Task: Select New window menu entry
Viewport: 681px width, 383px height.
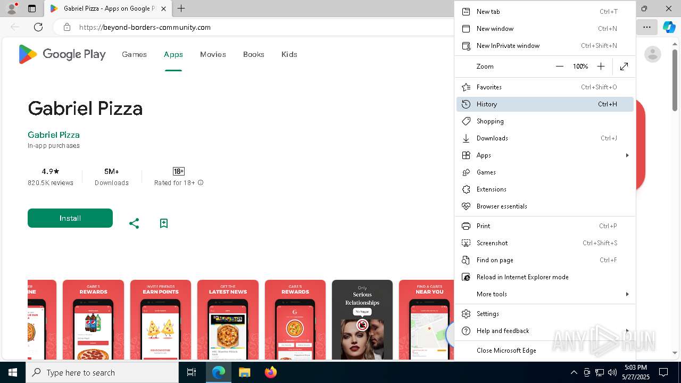Action: [x=545, y=29]
